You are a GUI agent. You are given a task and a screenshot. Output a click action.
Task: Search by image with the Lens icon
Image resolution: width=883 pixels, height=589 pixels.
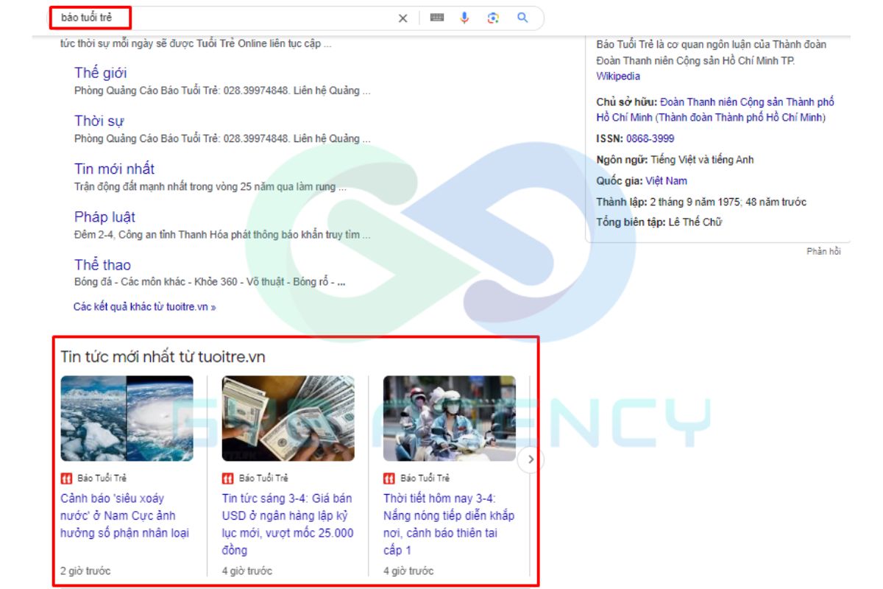click(494, 18)
